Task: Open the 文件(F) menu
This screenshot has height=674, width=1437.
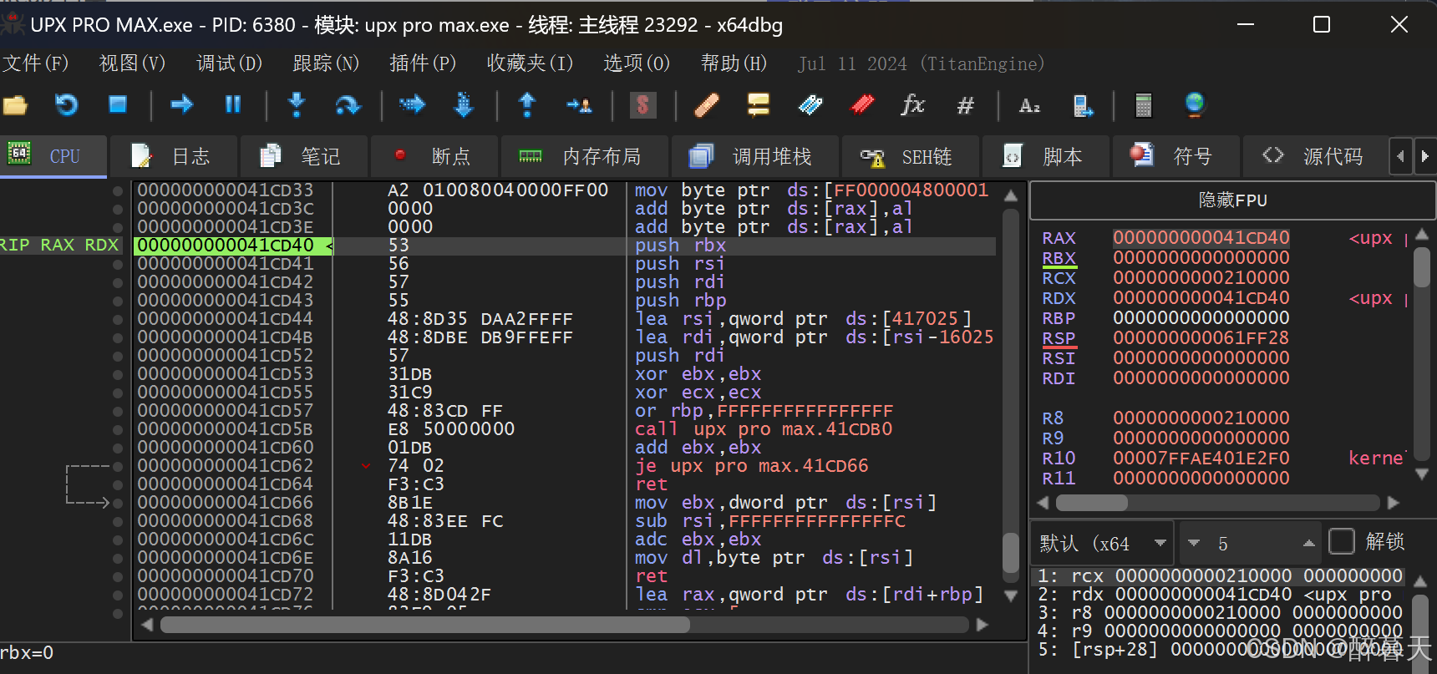Action: click(35, 63)
